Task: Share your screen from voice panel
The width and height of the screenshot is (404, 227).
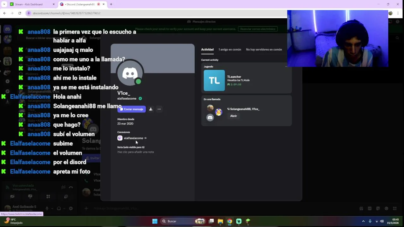Action: [x=30, y=196]
